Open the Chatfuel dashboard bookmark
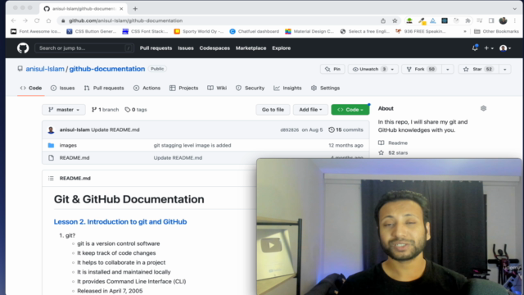 pyautogui.click(x=255, y=31)
